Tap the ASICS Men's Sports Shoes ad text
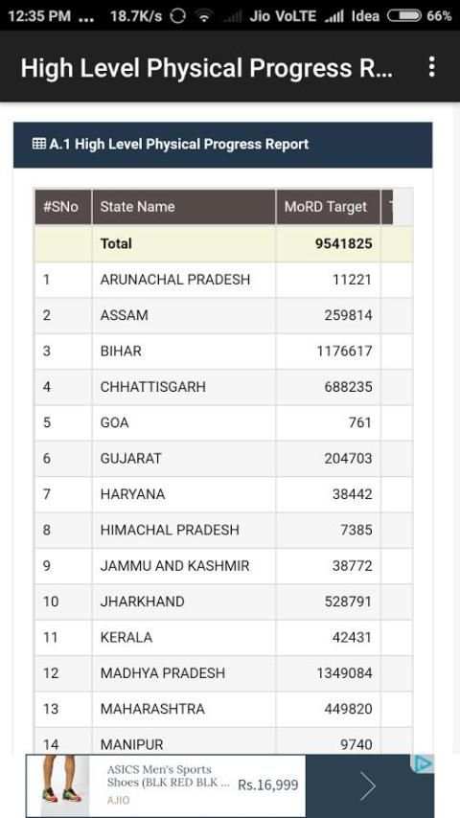Screen dimensions: 460x818 (168, 776)
